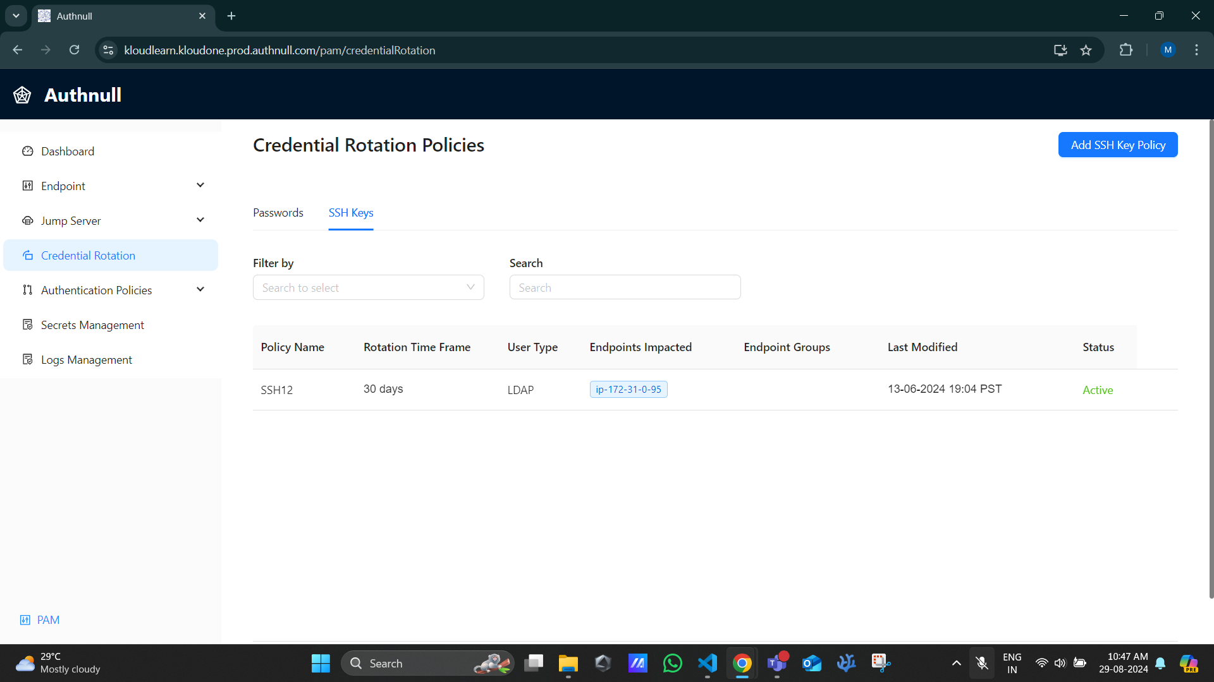1214x682 pixels.
Task: Switch to the Passwords tab
Action: pyautogui.click(x=278, y=213)
